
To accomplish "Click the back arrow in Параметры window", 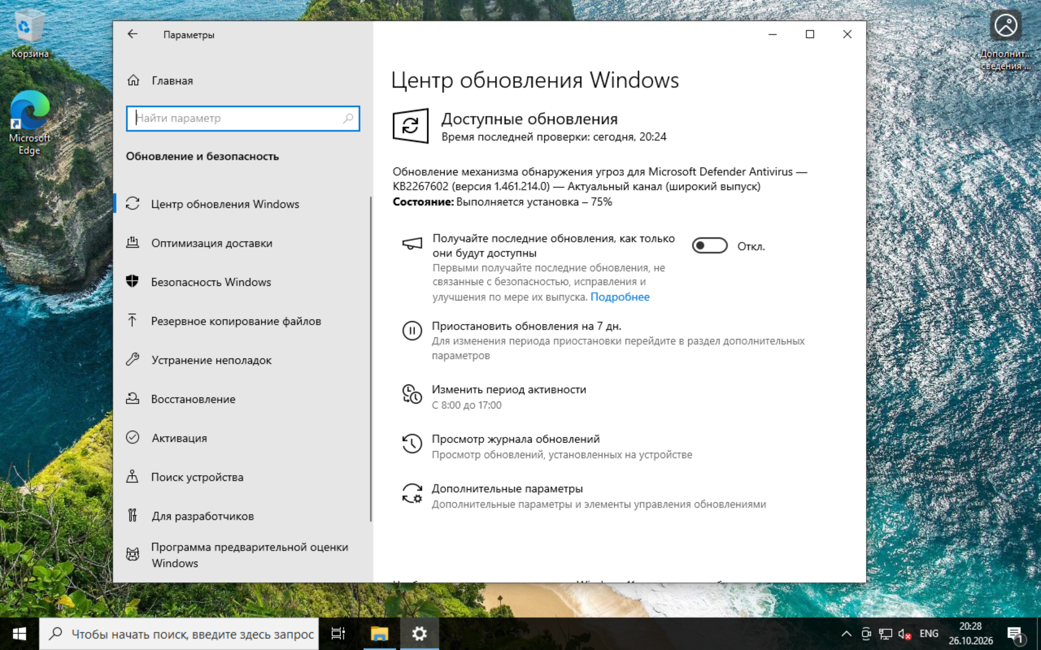I will [x=132, y=34].
